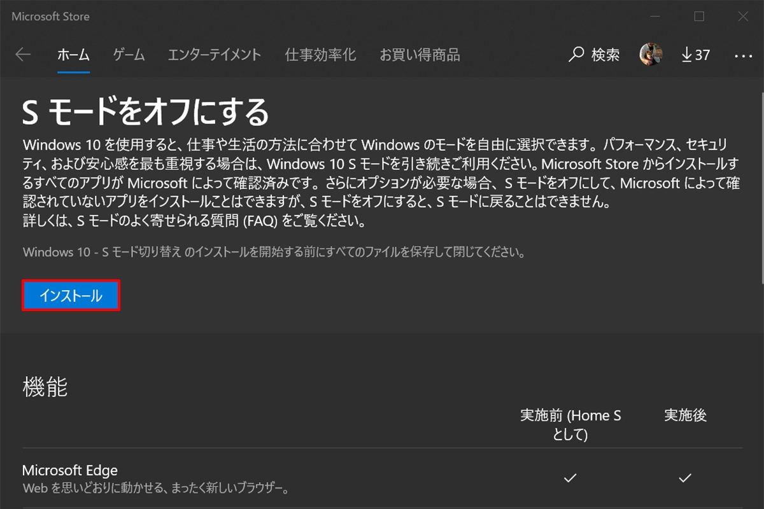Click the Microsoft Edge checkmark under 実施後
Image resolution: width=764 pixels, height=509 pixels.
[x=685, y=478]
